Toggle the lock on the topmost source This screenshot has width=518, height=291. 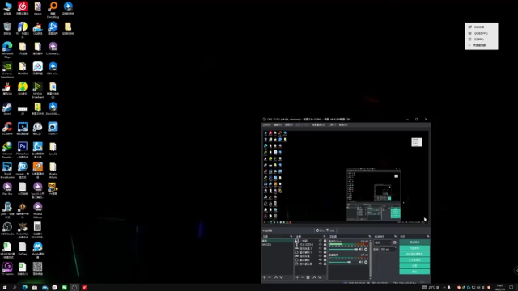click(325, 241)
